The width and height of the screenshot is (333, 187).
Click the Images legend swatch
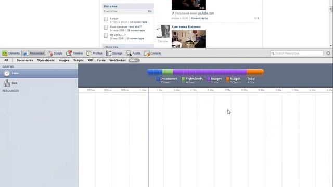tap(209, 79)
